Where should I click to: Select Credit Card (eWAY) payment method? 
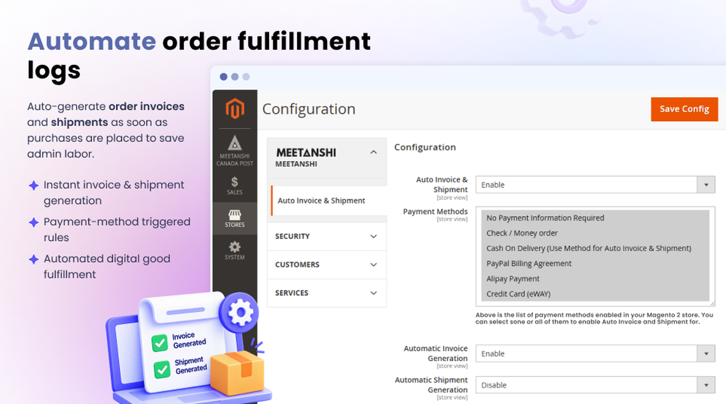[595, 294]
